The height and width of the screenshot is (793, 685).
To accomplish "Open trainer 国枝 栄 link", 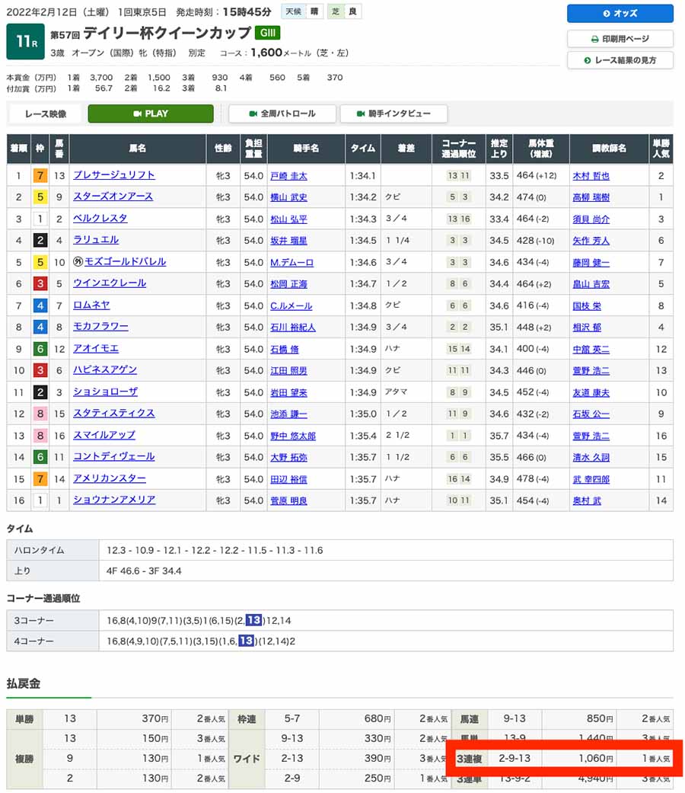I will tap(587, 306).
